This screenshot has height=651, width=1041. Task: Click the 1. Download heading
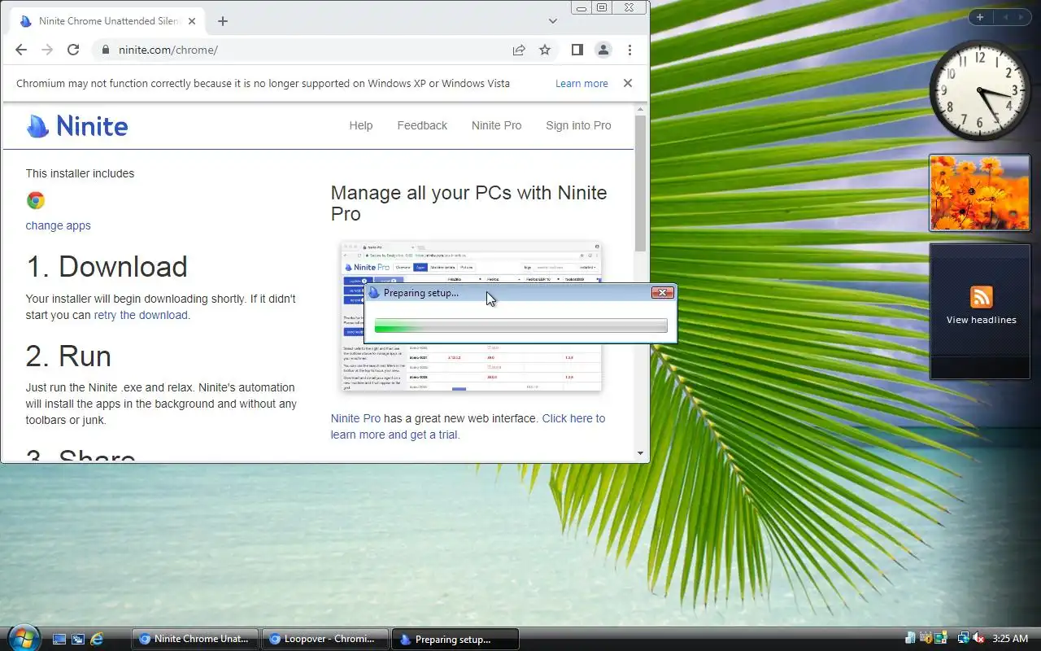click(x=107, y=267)
